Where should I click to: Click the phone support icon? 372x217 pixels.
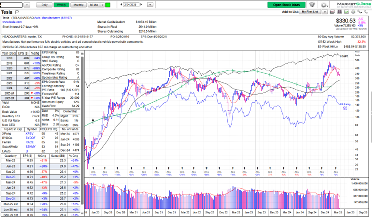(366, 12)
